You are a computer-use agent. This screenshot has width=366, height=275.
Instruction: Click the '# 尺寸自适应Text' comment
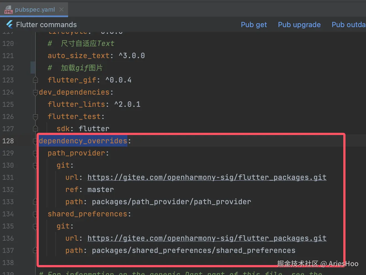coord(81,43)
